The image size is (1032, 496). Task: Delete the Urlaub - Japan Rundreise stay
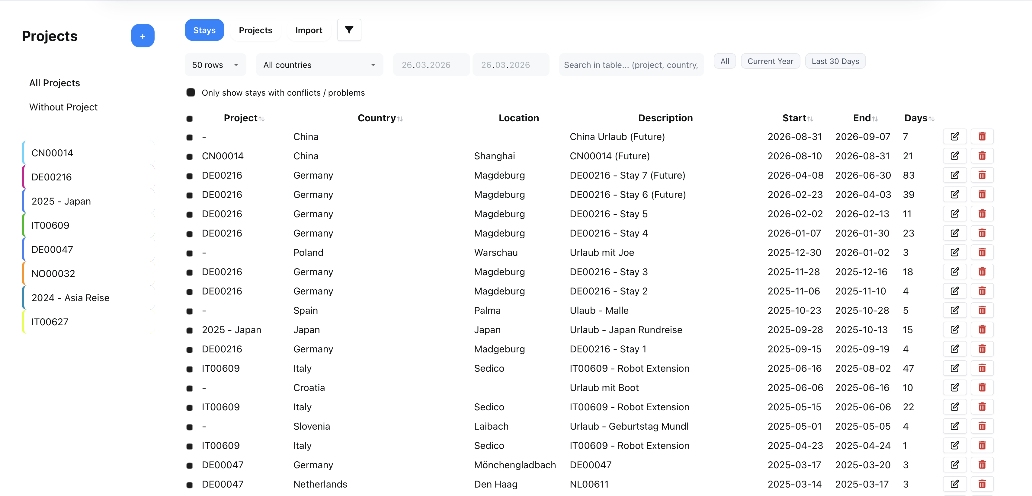pos(982,329)
